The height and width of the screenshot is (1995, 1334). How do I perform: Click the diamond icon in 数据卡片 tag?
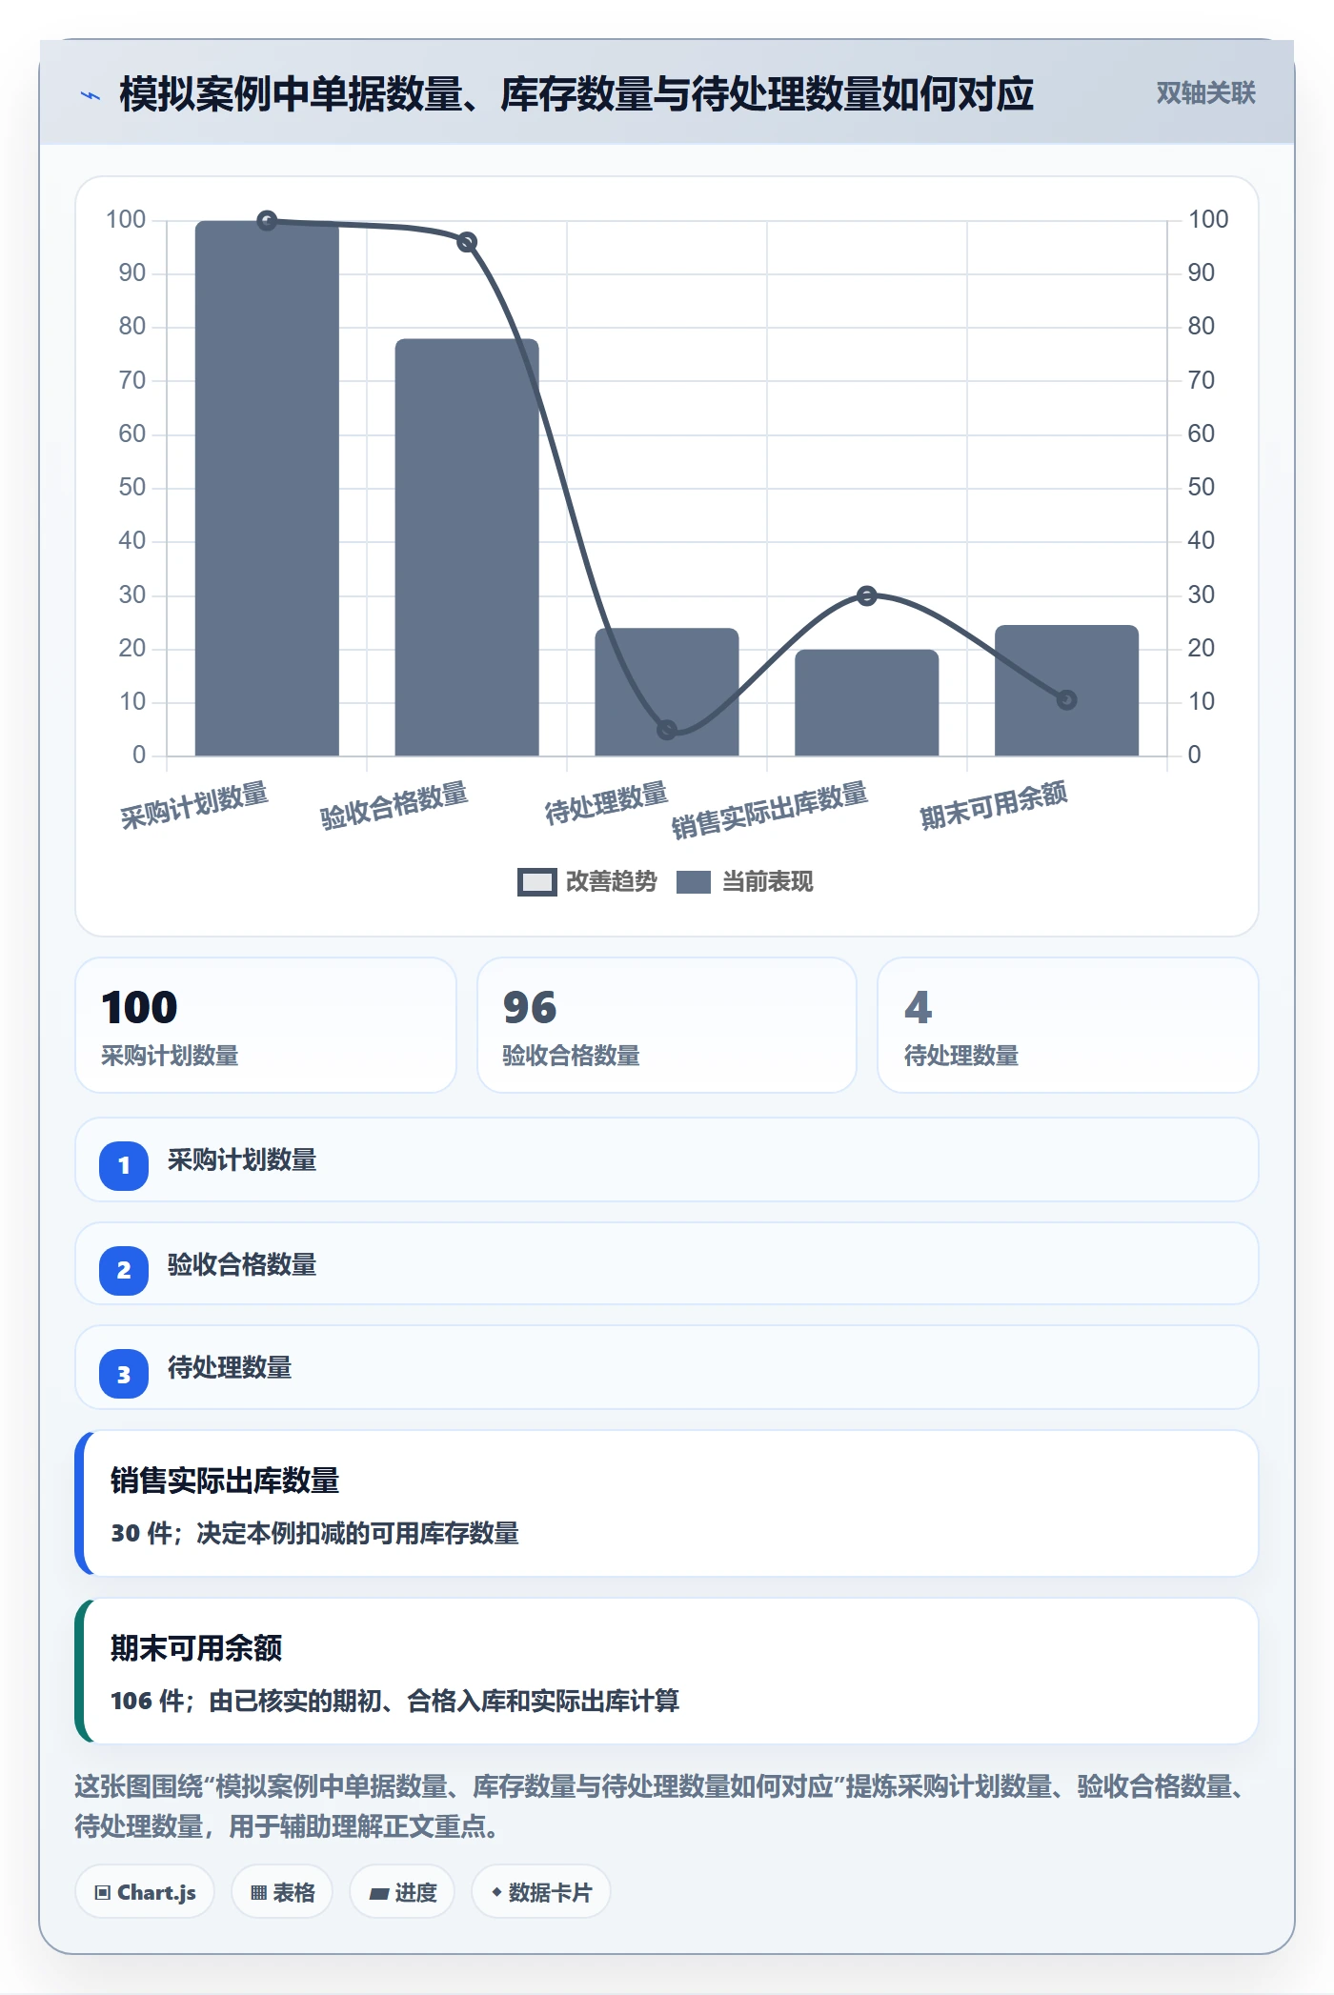coord(496,1892)
